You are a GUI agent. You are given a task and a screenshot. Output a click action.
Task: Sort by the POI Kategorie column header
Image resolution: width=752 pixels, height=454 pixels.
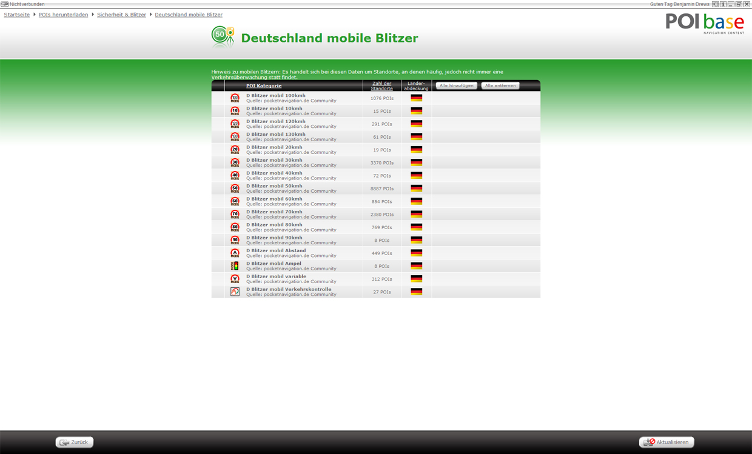pos(264,86)
